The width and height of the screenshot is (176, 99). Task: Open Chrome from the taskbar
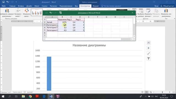coord(30,97)
